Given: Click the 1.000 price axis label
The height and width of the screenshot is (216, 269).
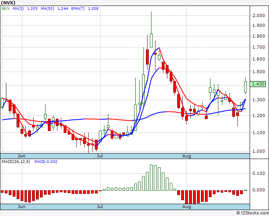Looking at the screenshot, I should click(x=259, y=152).
